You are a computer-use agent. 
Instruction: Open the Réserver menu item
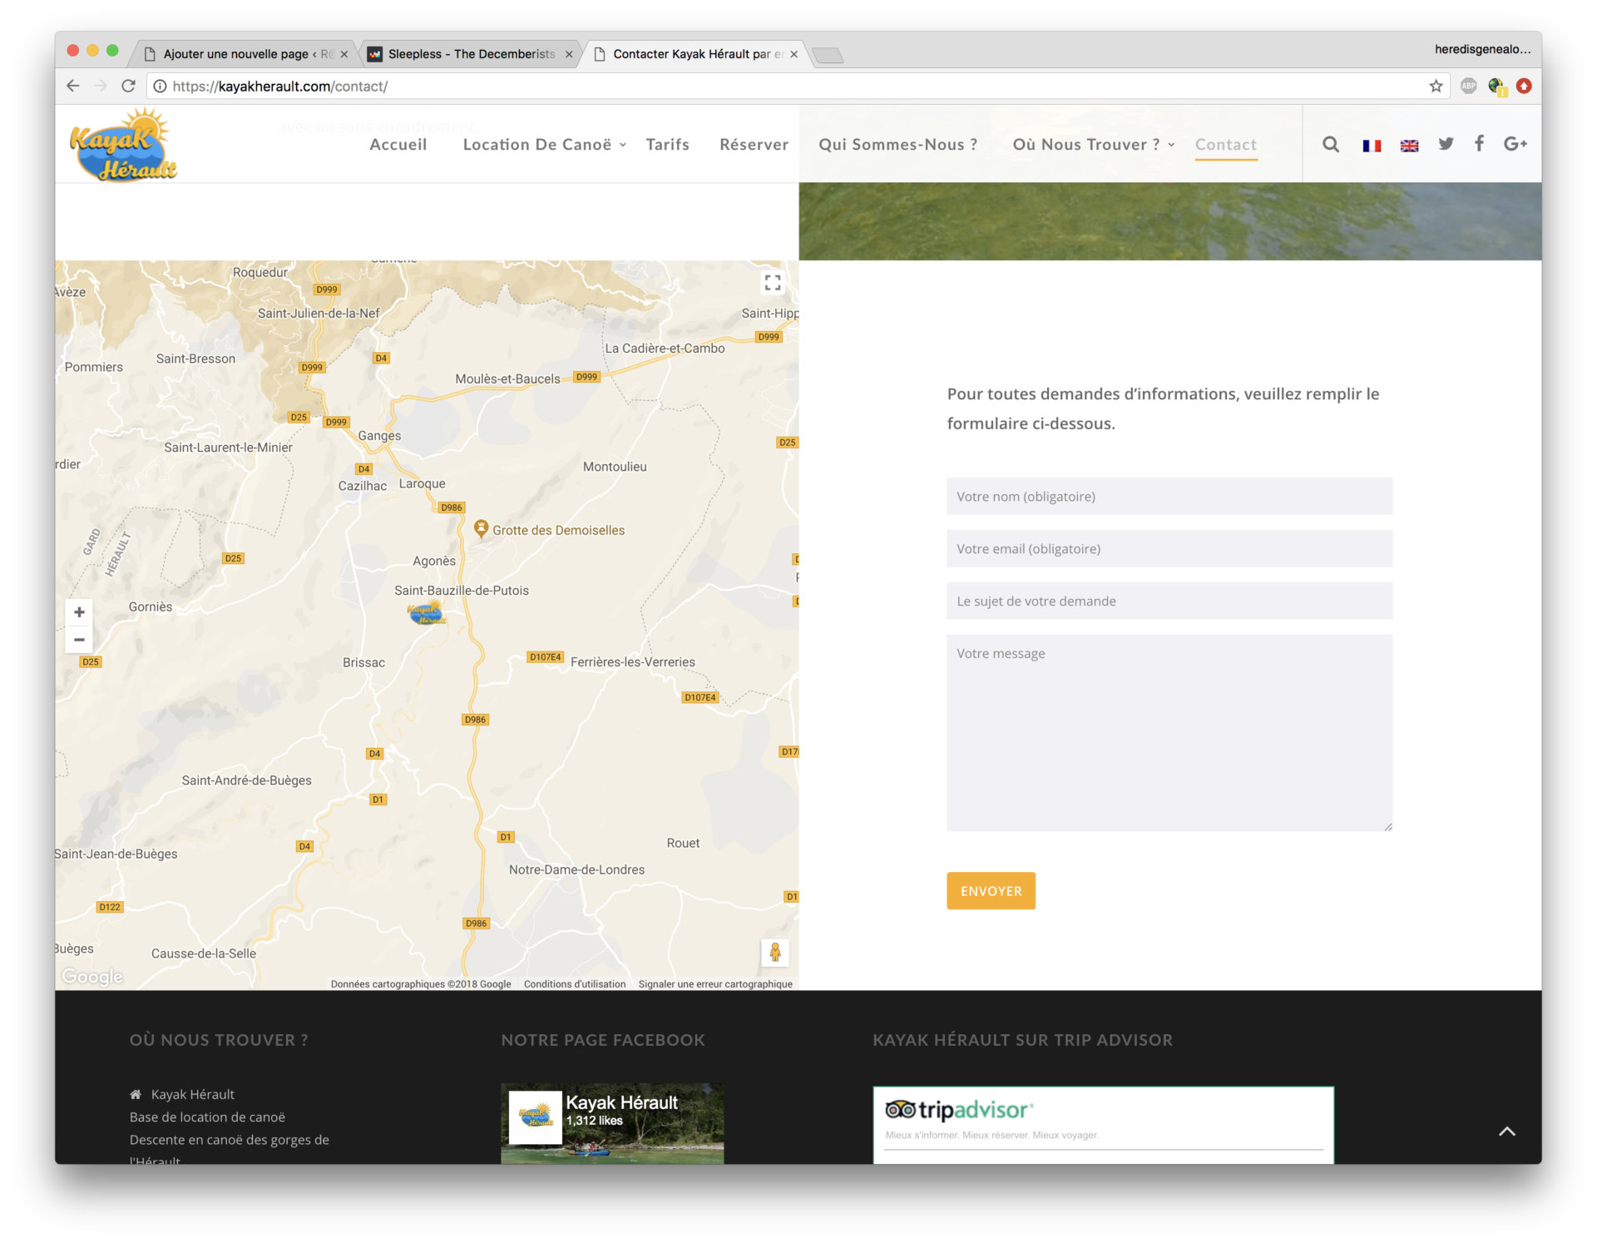[754, 145]
